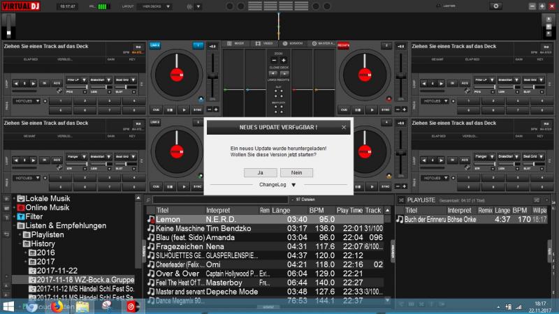Click waveform zoom plus in mixer center
Image resolution: width=559 pixels, height=314 pixels.
click(284, 61)
